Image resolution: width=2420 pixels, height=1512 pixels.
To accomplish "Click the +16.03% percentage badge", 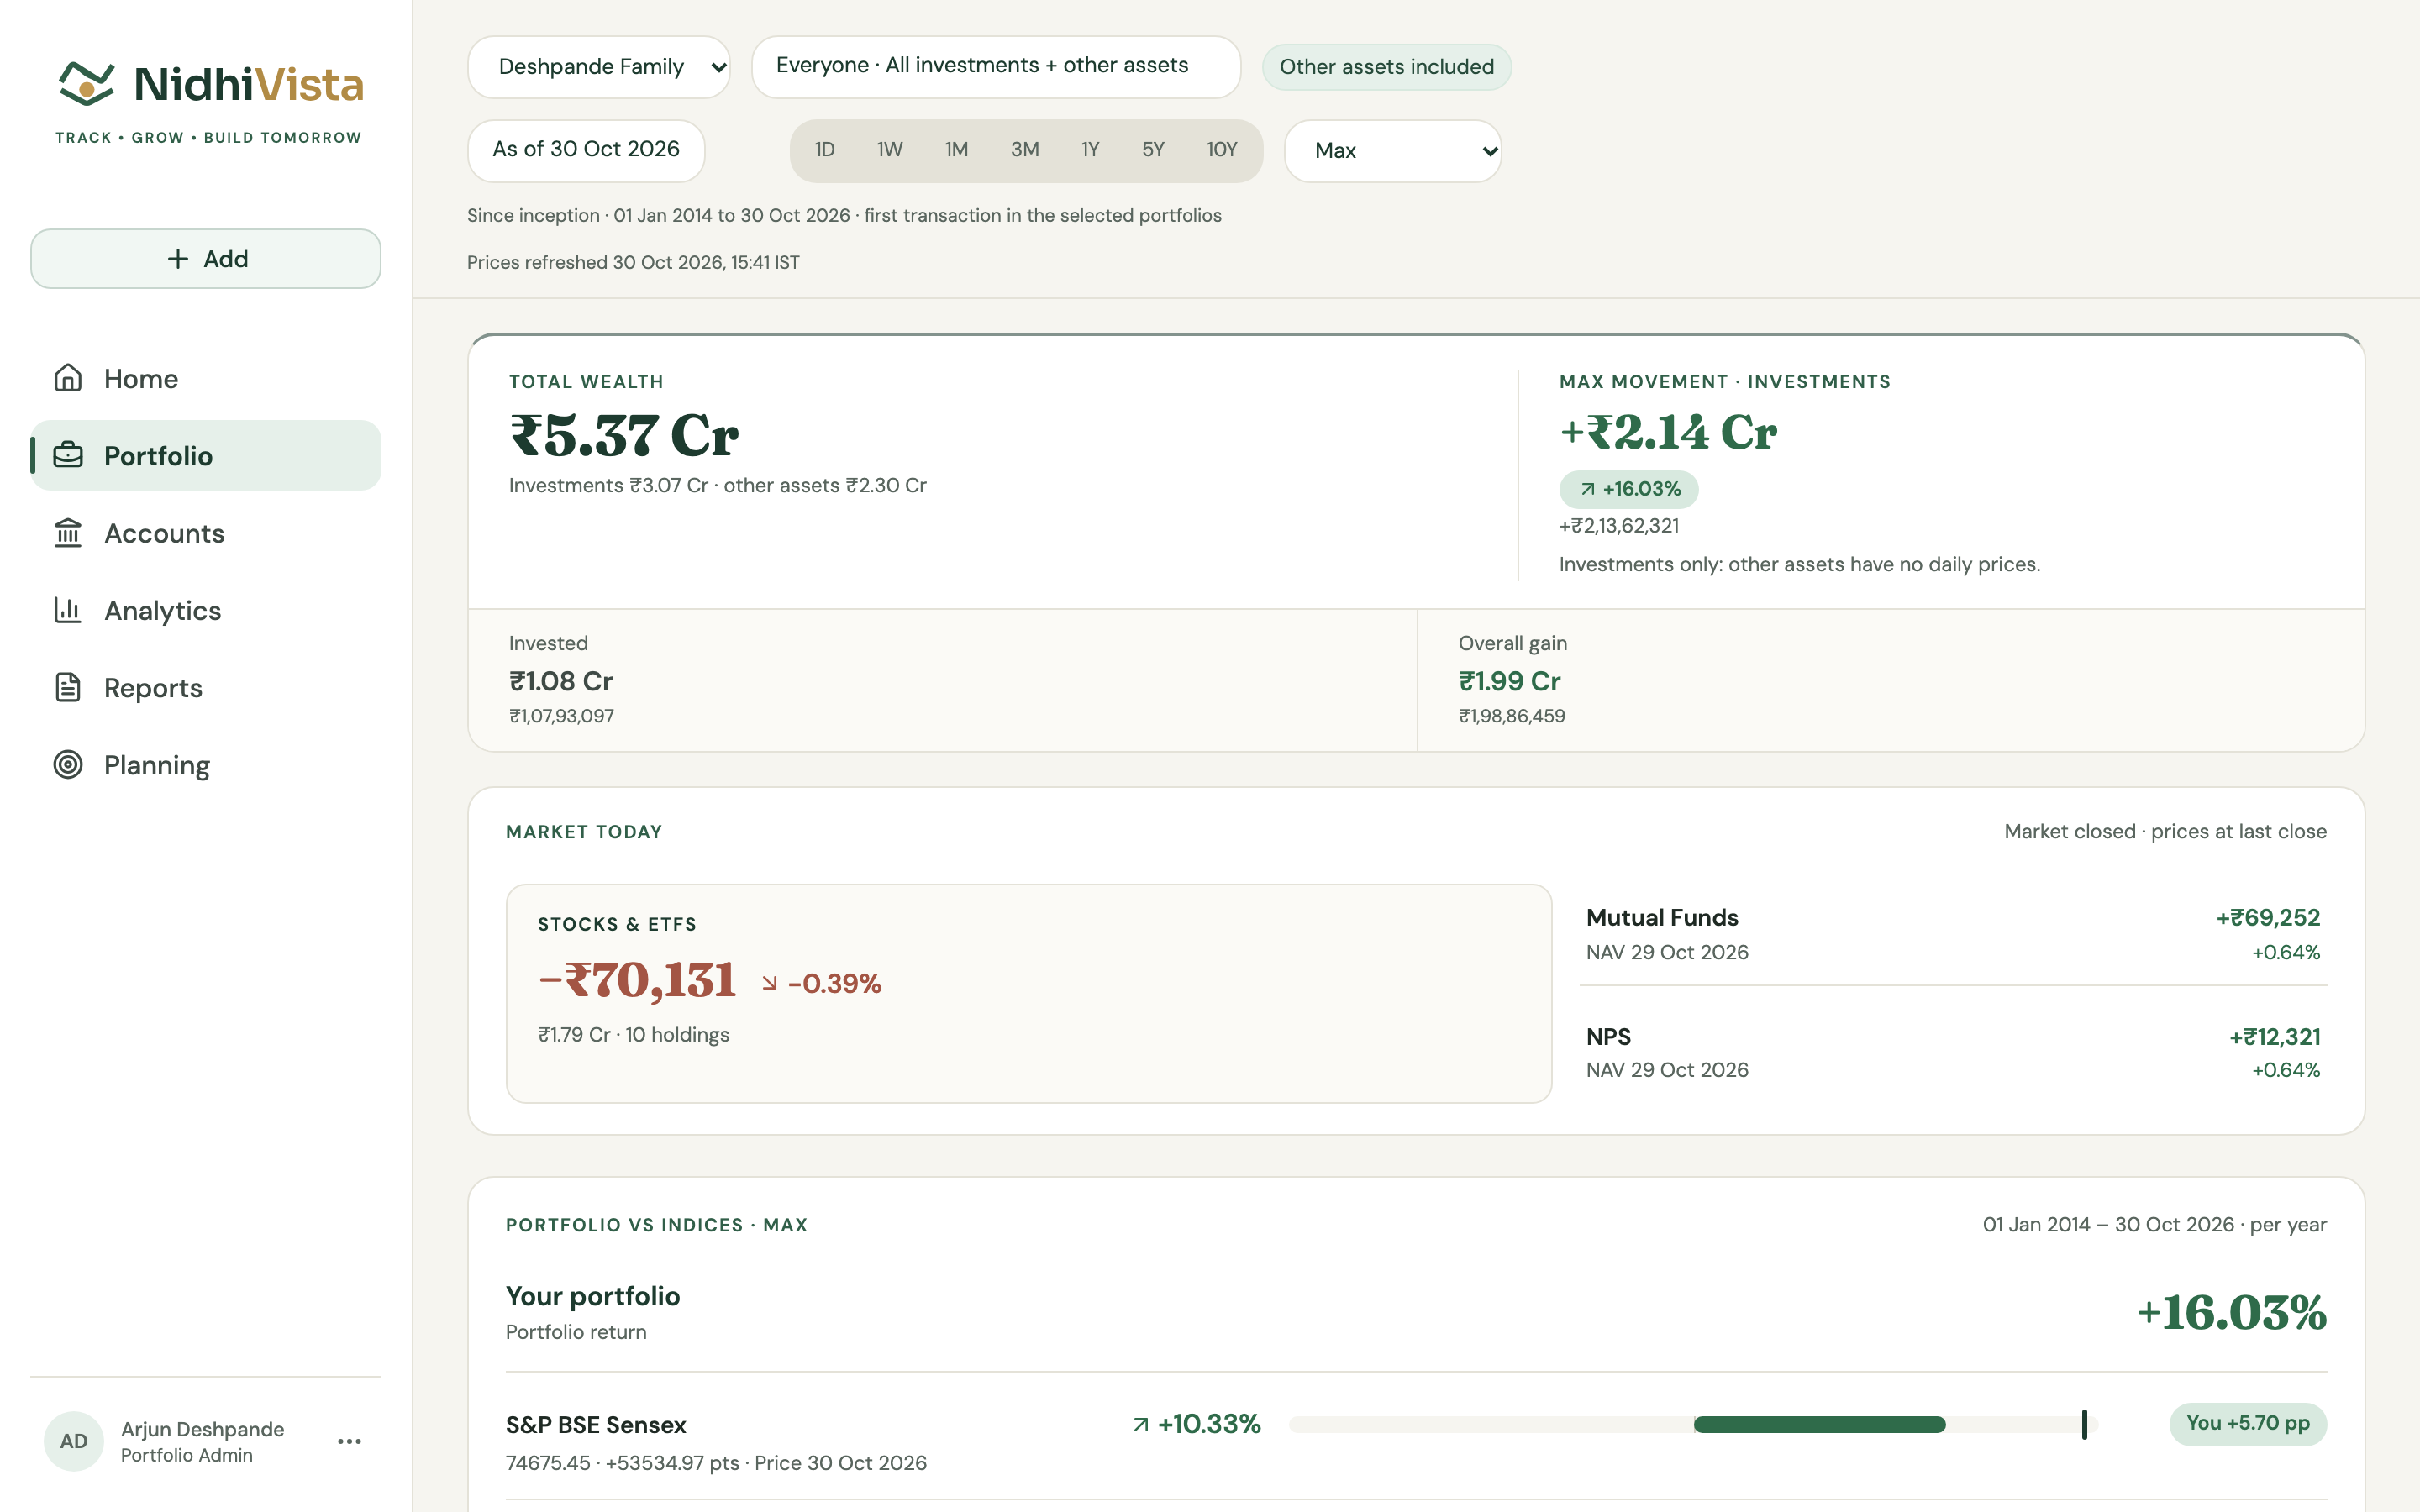I will (x=1629, y=489).
